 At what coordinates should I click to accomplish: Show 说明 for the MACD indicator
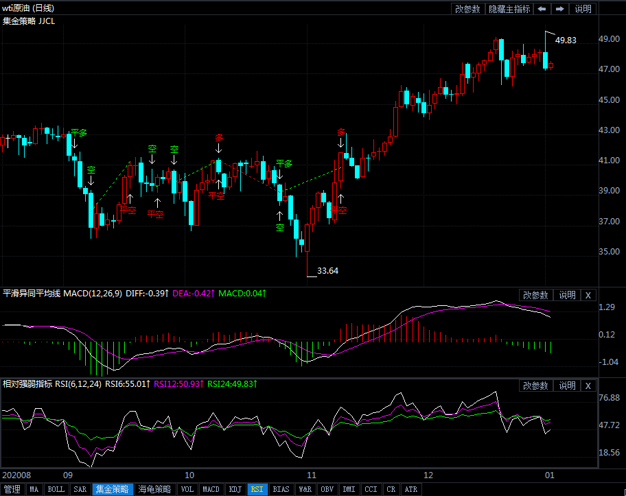[x=567, y=295]
